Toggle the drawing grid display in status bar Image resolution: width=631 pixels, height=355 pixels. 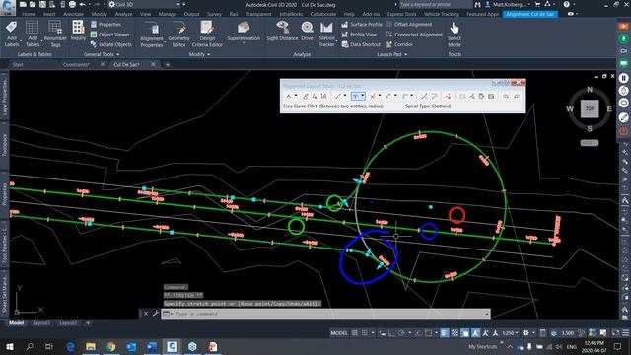355,333
